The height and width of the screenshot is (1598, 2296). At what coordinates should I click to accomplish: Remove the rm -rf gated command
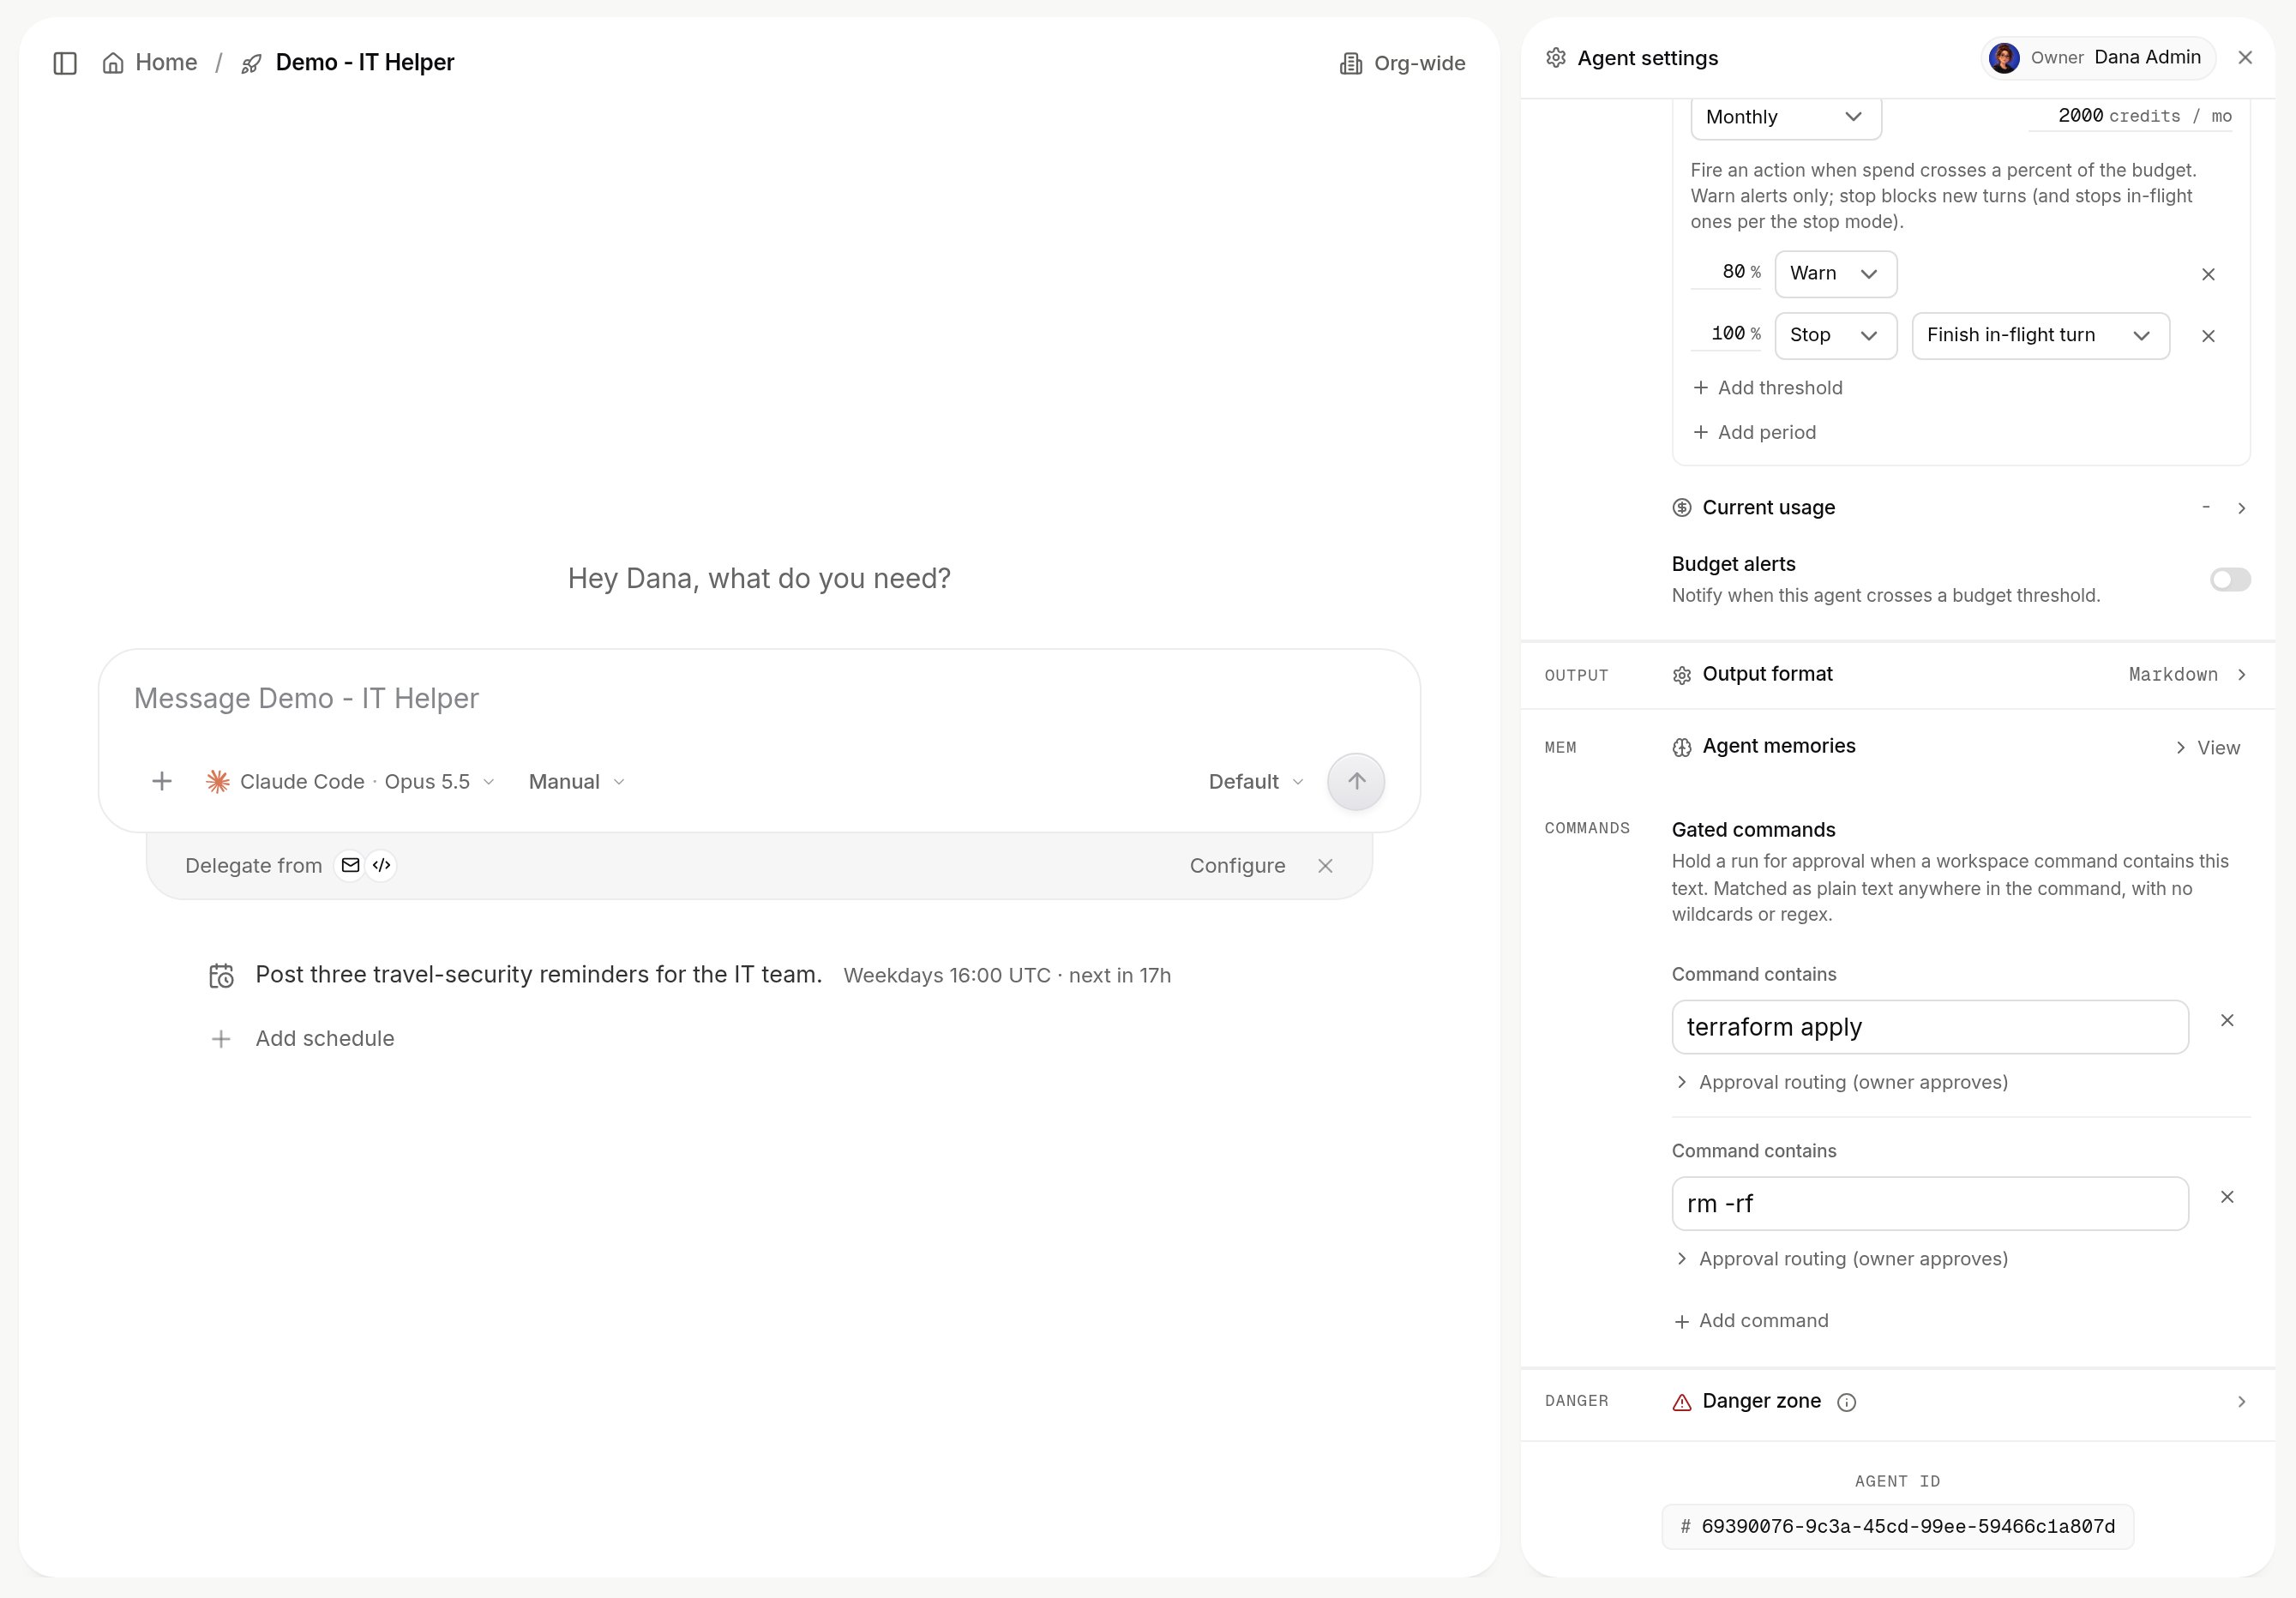(2227, 1197)
